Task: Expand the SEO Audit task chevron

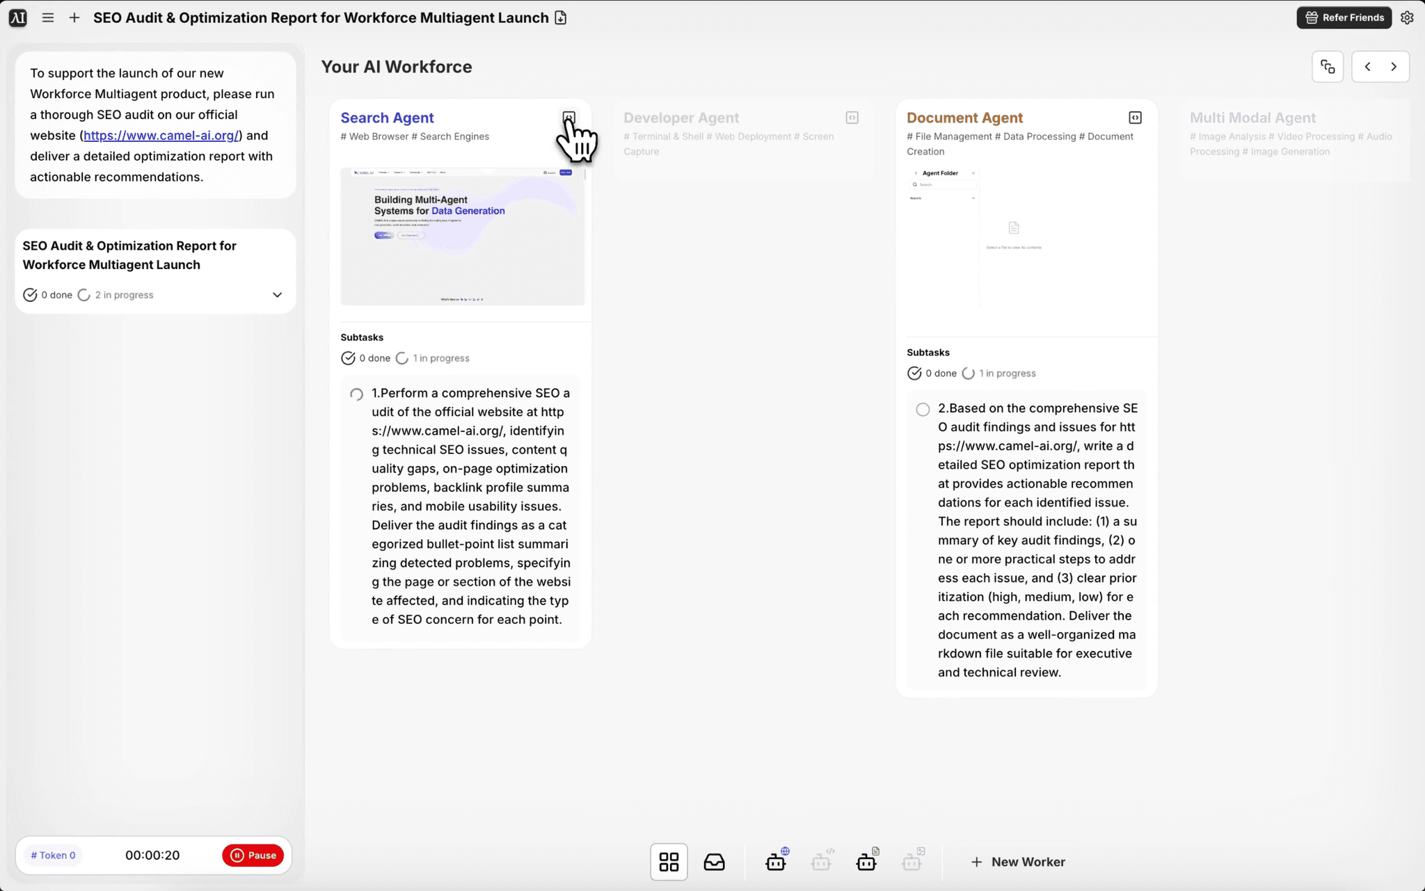Action: pyautogui.click(x=277, y=295)
